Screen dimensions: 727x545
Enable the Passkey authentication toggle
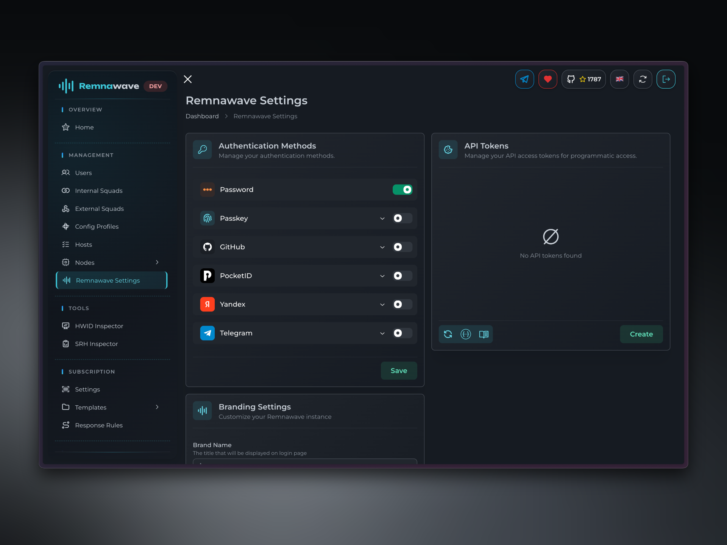point(402,218)
